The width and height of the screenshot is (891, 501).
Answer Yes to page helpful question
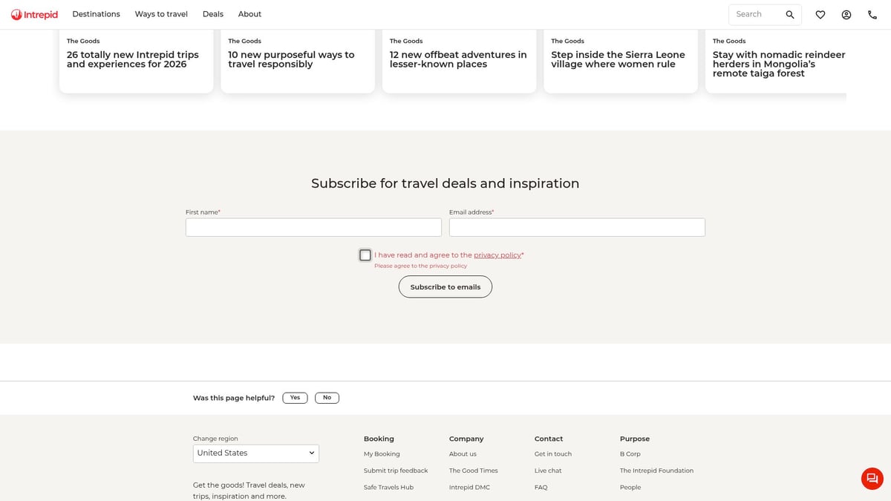(295, 398)
